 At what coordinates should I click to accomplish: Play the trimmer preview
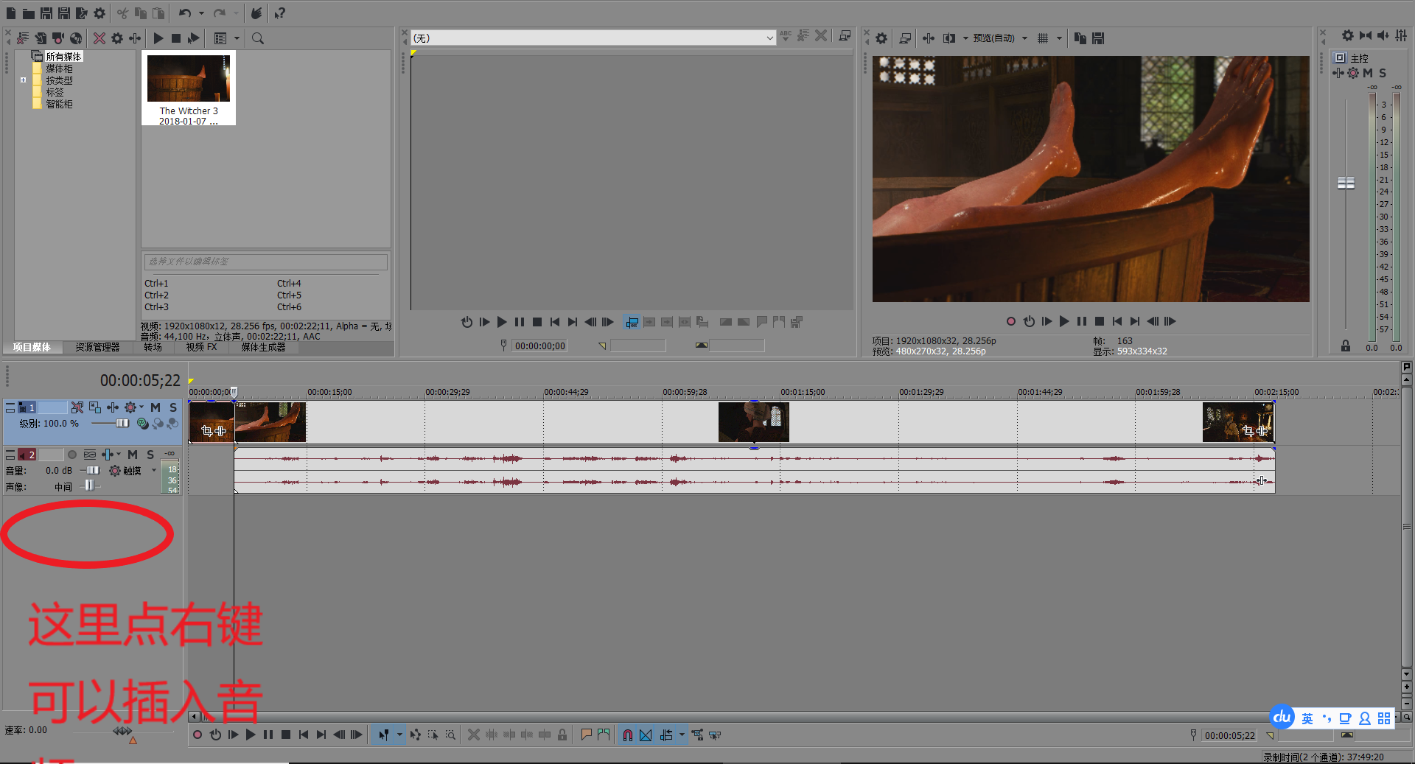click(x=502, y=322)
